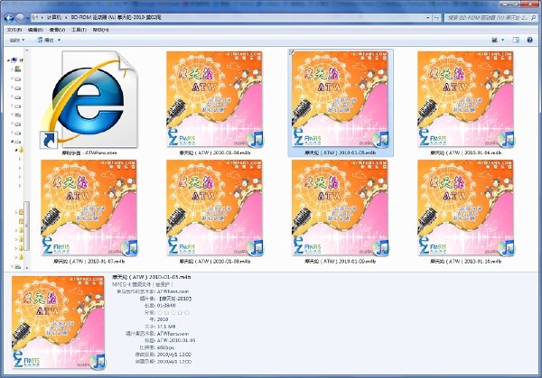Click the change view icon in toolbar
This screenshot has height=378, width=542.
[x=495, y=40]
